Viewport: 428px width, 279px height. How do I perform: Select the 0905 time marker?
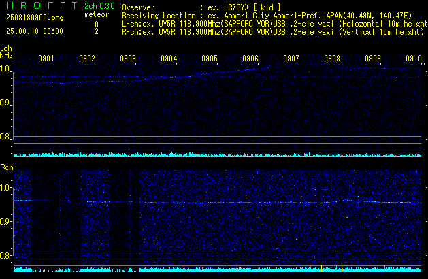point(210,59)
